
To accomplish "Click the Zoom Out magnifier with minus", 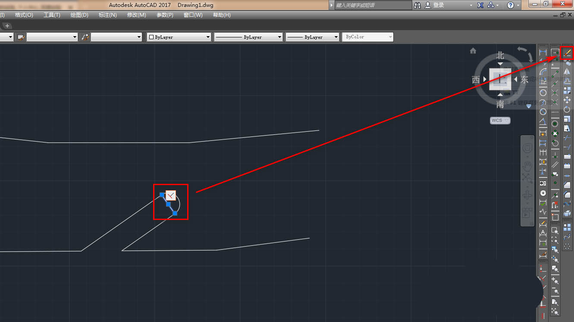I will point(555,291).
